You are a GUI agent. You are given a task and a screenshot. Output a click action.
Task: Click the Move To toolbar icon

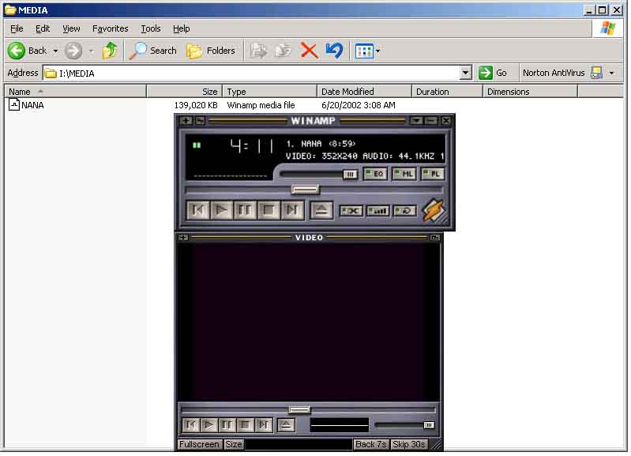[258, 51]
